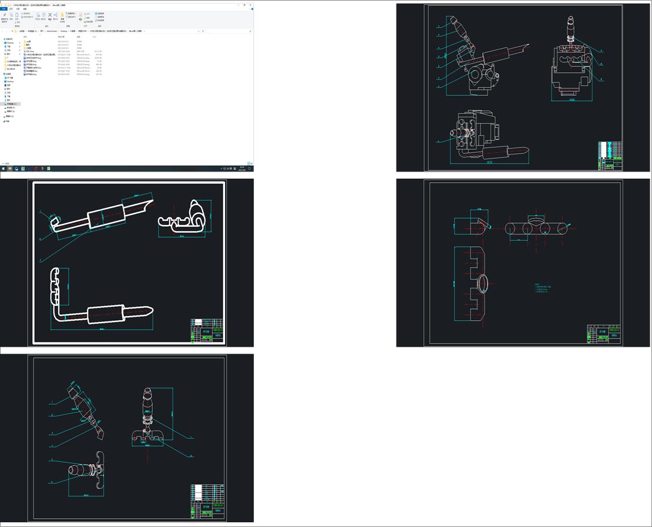Open the Help icon at ribbon right

(x=252, y=9)
